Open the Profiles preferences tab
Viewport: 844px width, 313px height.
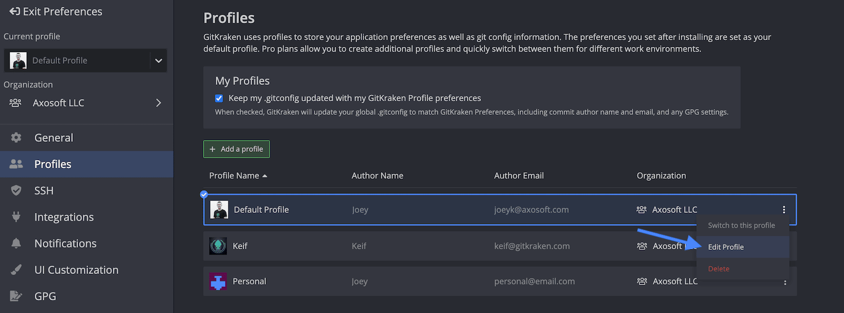click(x=53, y=164)
